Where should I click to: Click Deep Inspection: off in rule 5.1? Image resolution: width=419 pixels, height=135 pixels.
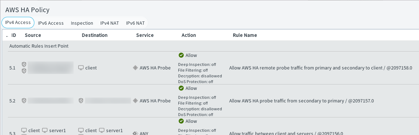click(x=197, y=64)
